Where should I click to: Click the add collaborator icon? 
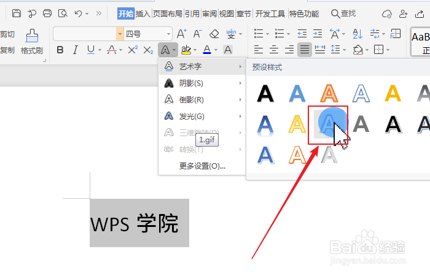pos(403,13)
